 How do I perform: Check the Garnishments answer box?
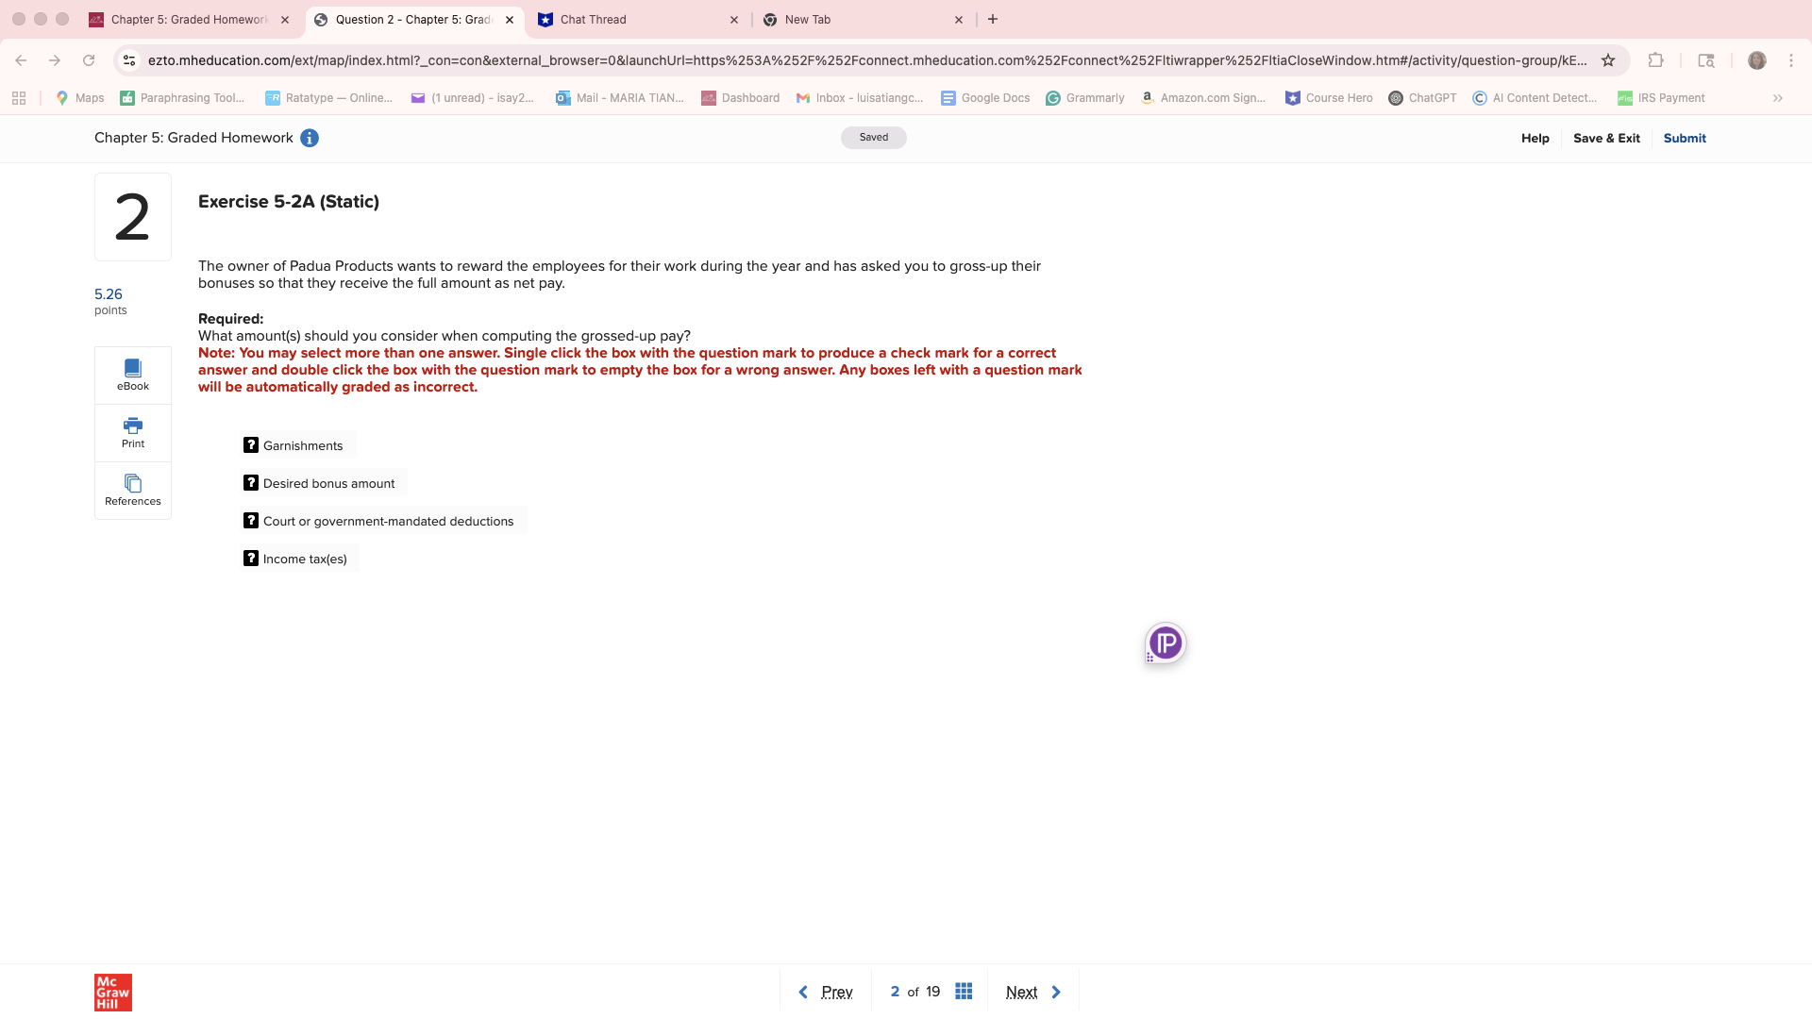coord(251,445)
